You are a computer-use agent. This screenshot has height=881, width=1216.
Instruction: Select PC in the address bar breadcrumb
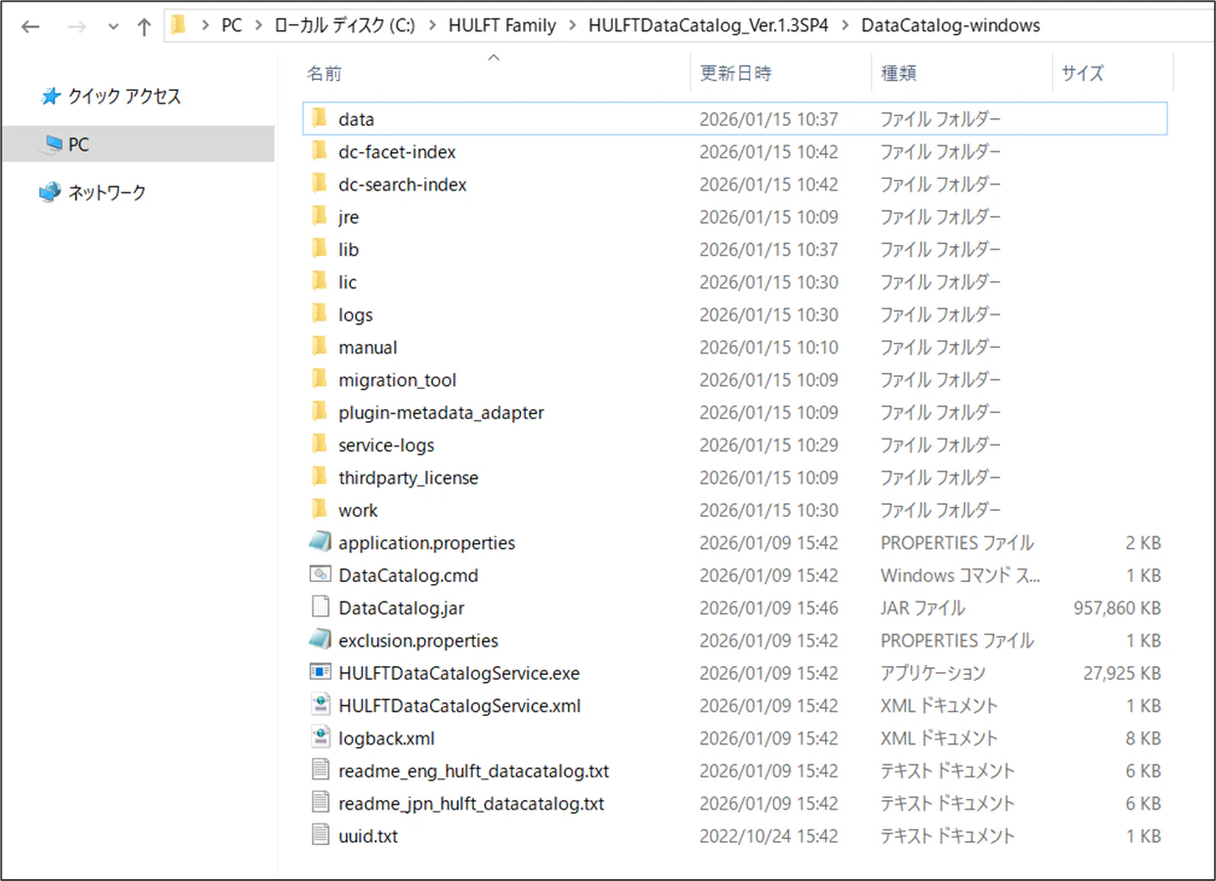pyautogui.click(x=232, y=25)
